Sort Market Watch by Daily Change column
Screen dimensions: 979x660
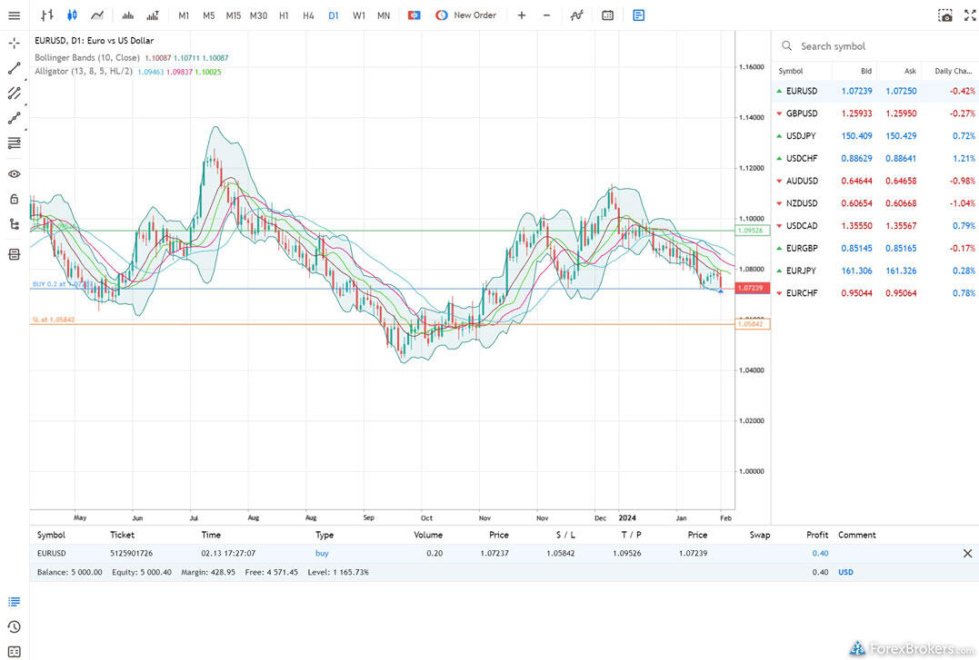953,71
